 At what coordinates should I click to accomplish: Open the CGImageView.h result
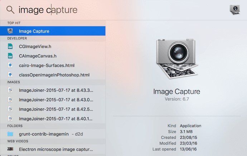53,47
